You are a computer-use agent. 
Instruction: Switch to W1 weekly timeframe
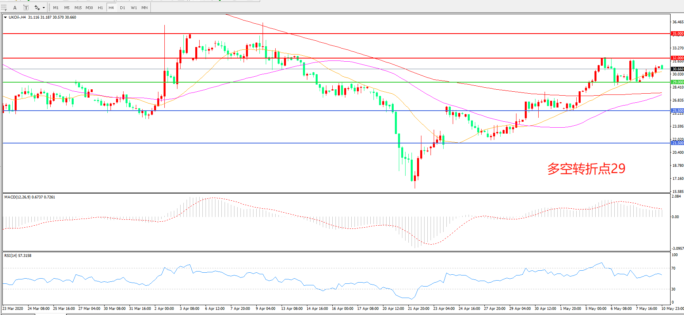(134, 8)
